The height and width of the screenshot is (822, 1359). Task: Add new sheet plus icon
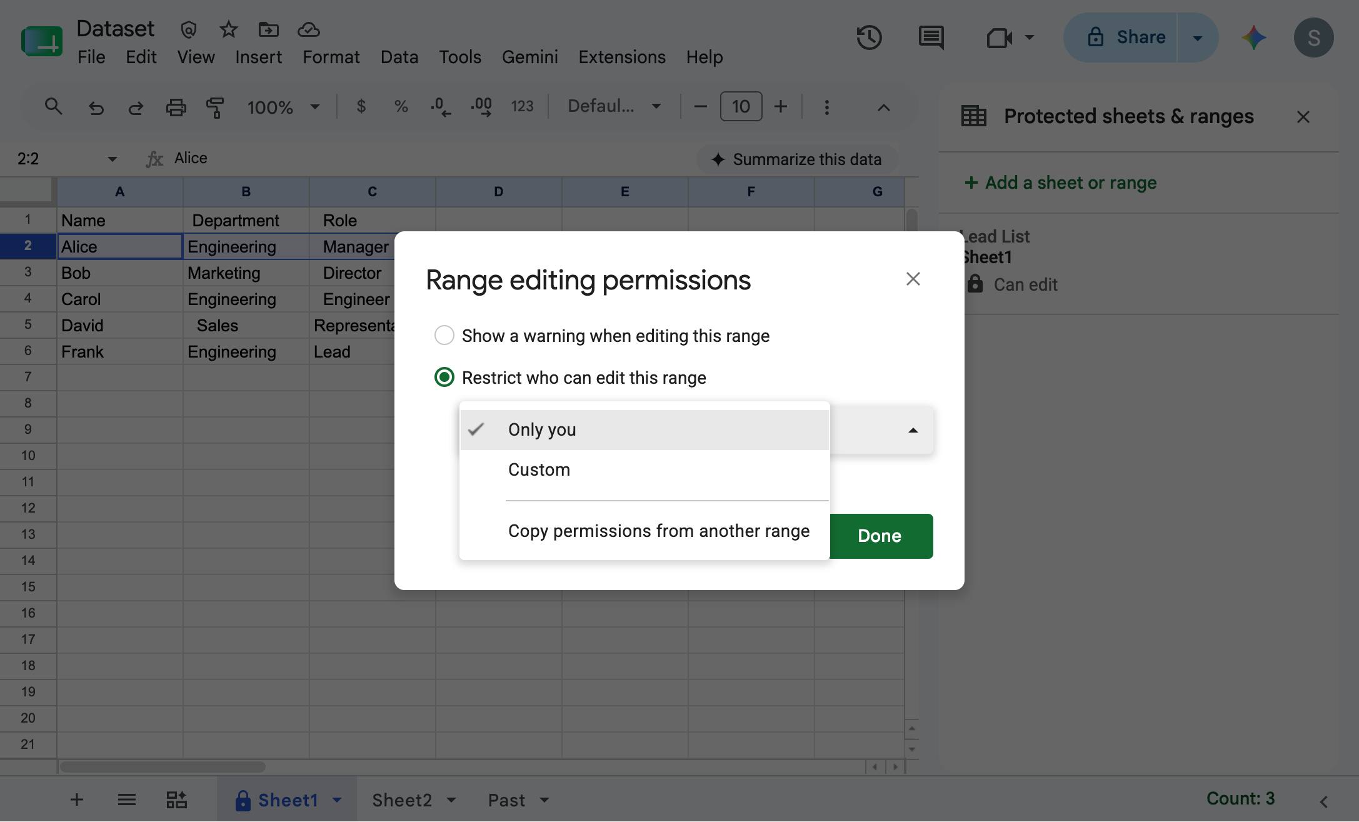[76, 799]
